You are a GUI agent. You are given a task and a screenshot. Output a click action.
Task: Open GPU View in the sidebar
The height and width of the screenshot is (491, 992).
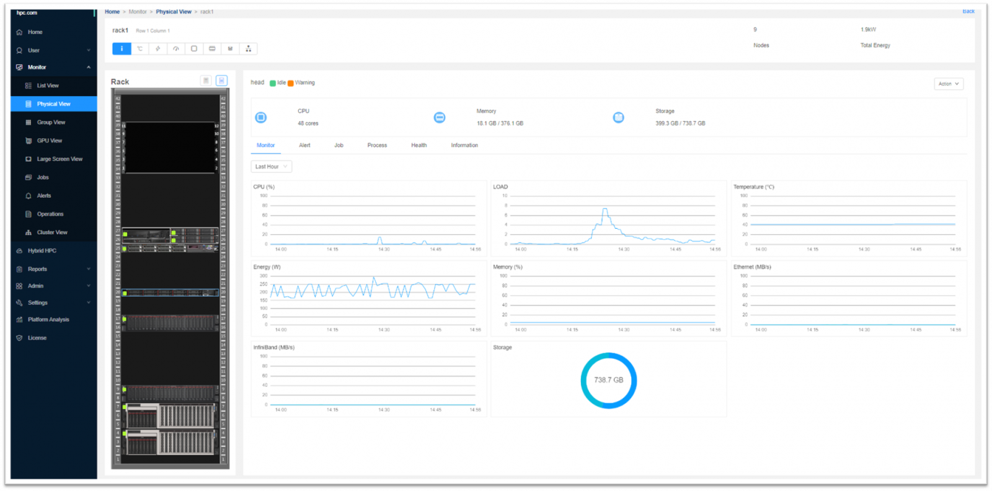pyautogui.click(x=49, y=141)
